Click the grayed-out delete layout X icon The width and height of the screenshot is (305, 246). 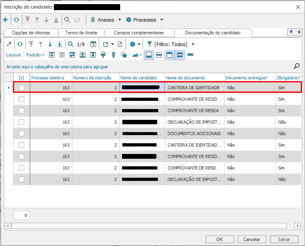[62, 55]
